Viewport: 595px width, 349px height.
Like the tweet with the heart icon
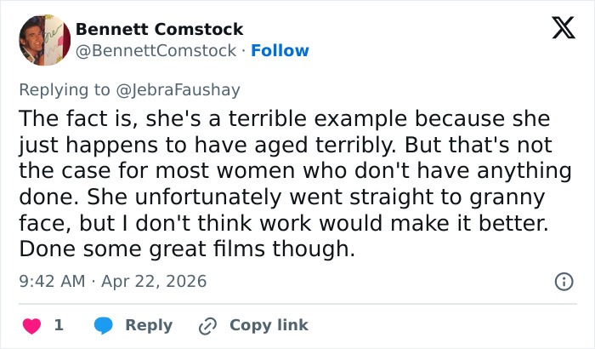click(31, 325)
